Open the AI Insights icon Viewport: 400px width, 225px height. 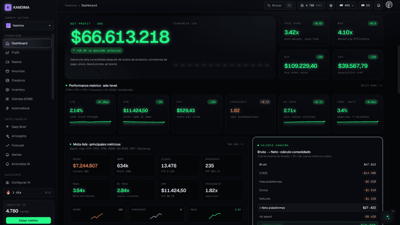click(7, 136)
